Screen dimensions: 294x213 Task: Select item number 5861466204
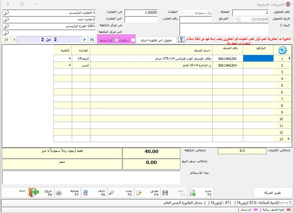(228, 65)
